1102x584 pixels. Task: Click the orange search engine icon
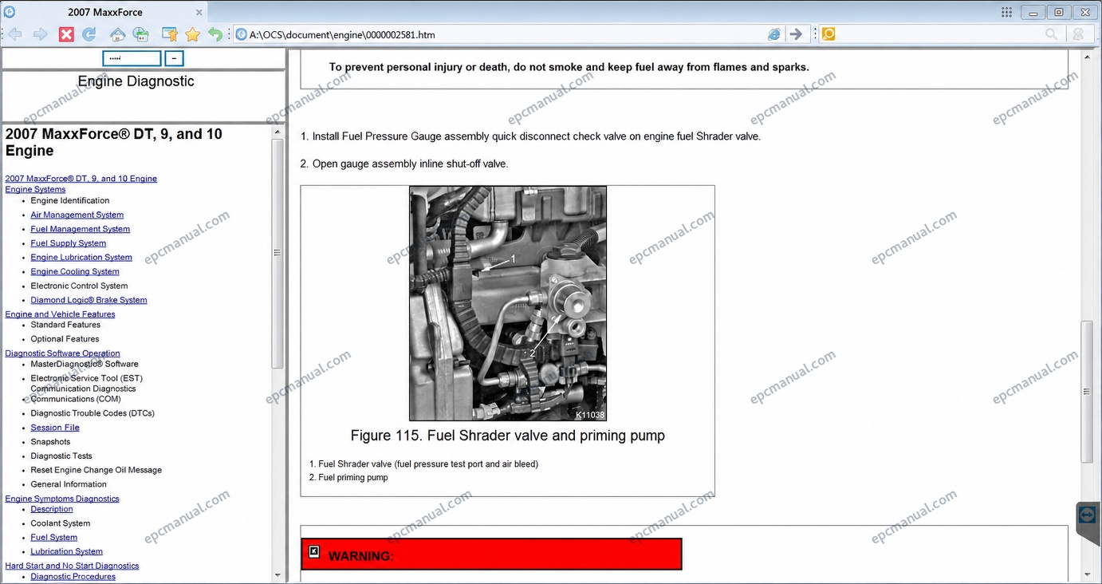pos(828,34)
